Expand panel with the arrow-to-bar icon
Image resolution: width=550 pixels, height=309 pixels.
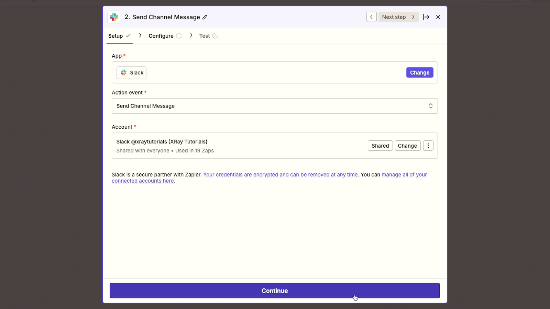[426, 17]
